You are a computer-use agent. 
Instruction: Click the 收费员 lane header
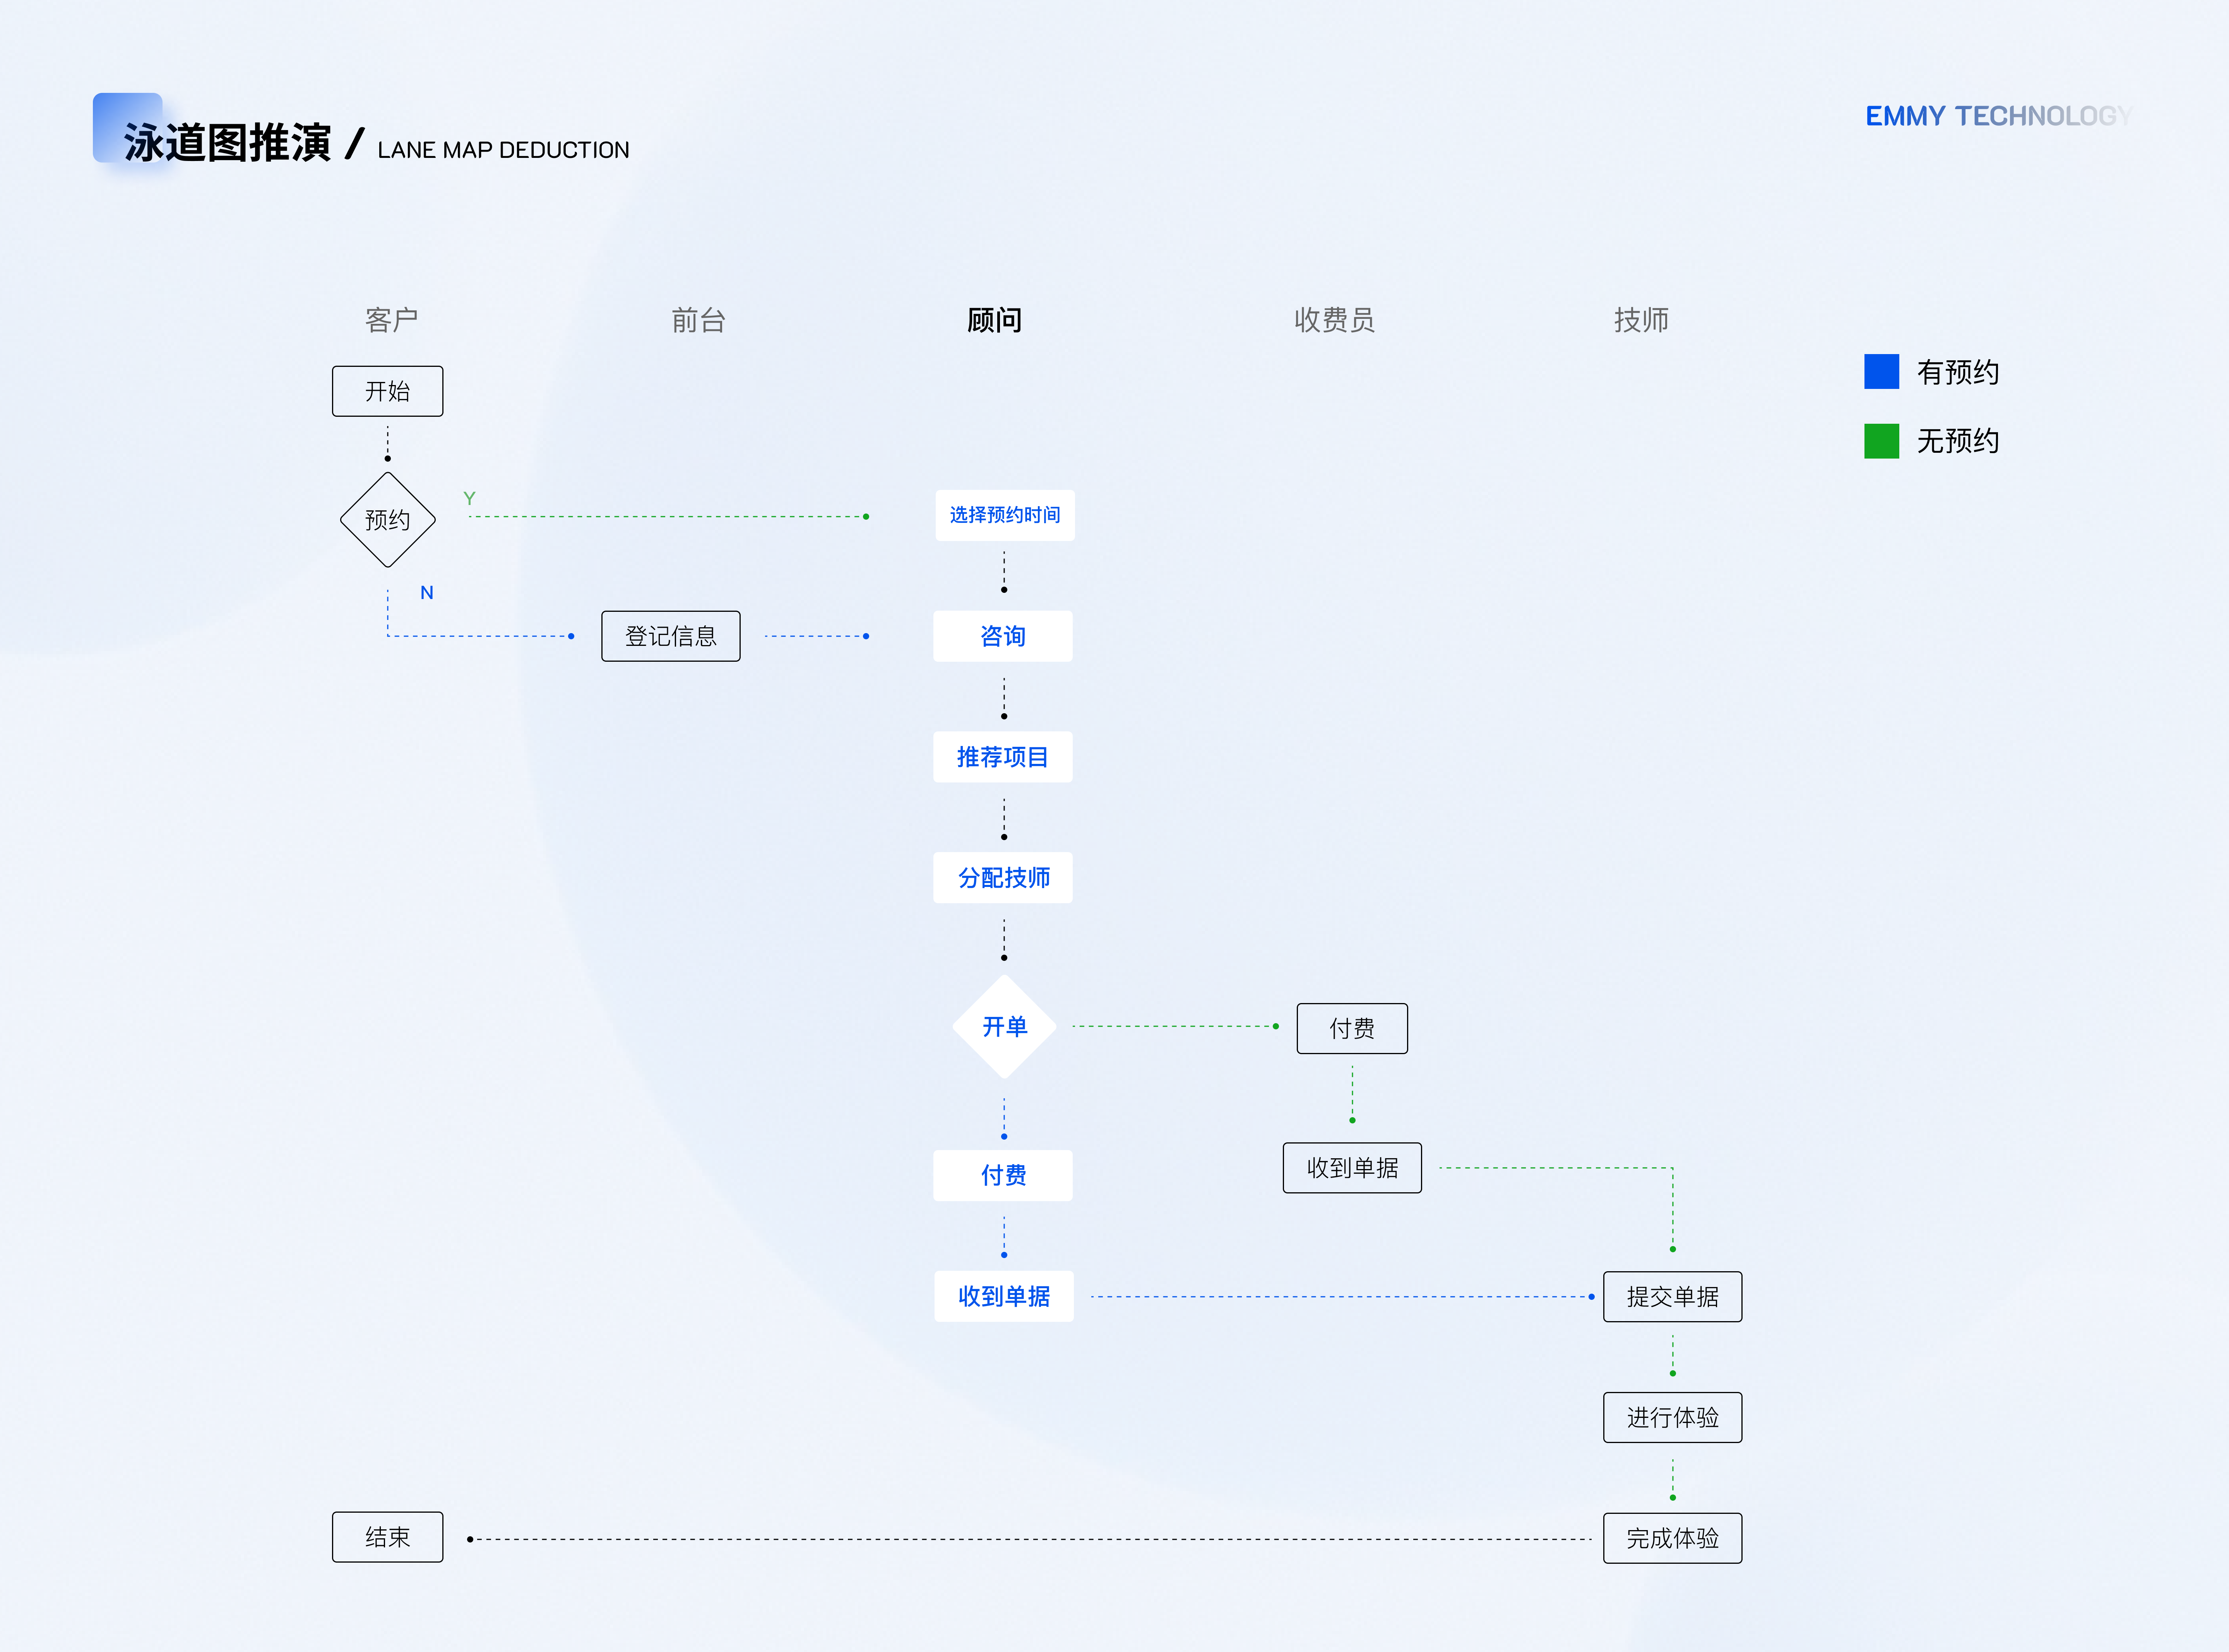[x=1335, y=320]
